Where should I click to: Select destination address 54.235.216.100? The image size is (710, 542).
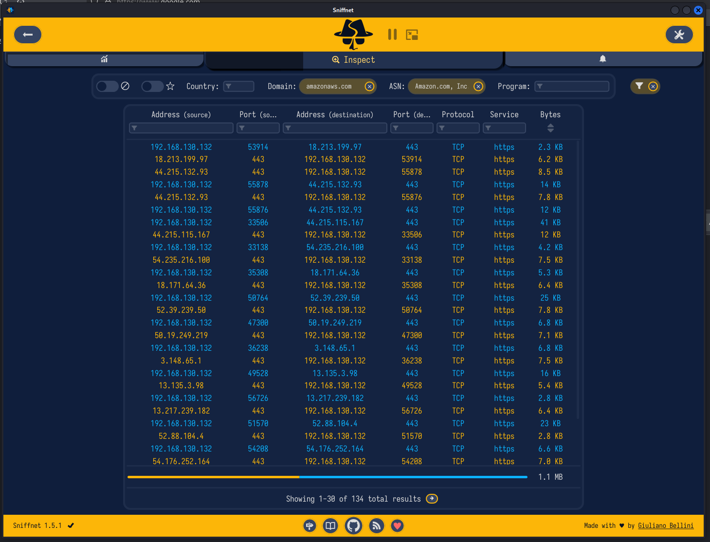click(335, 247)
